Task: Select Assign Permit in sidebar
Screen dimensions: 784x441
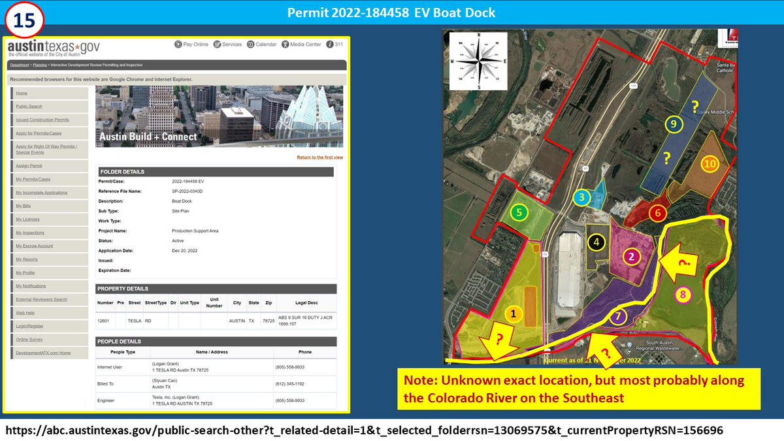Action: pyautogui.click(x=29, y=166)
